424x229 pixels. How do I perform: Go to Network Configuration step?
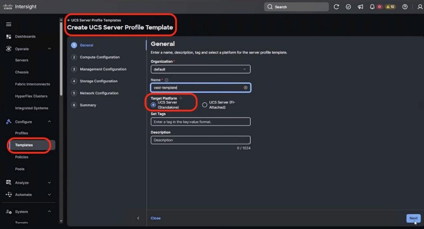tap(95, 93)
